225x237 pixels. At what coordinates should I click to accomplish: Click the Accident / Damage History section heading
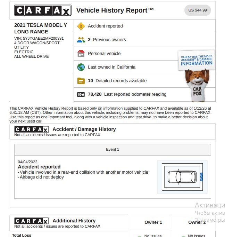[84, 129]
